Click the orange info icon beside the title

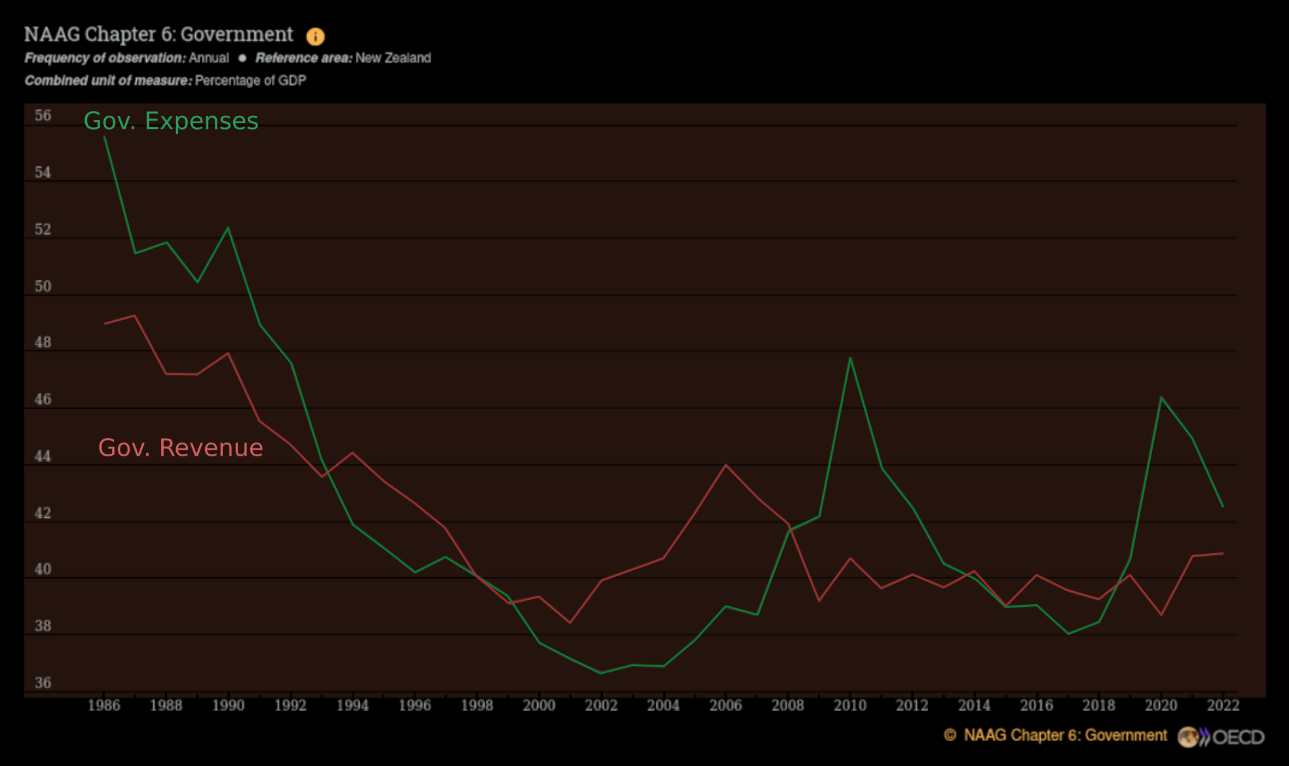316,36
